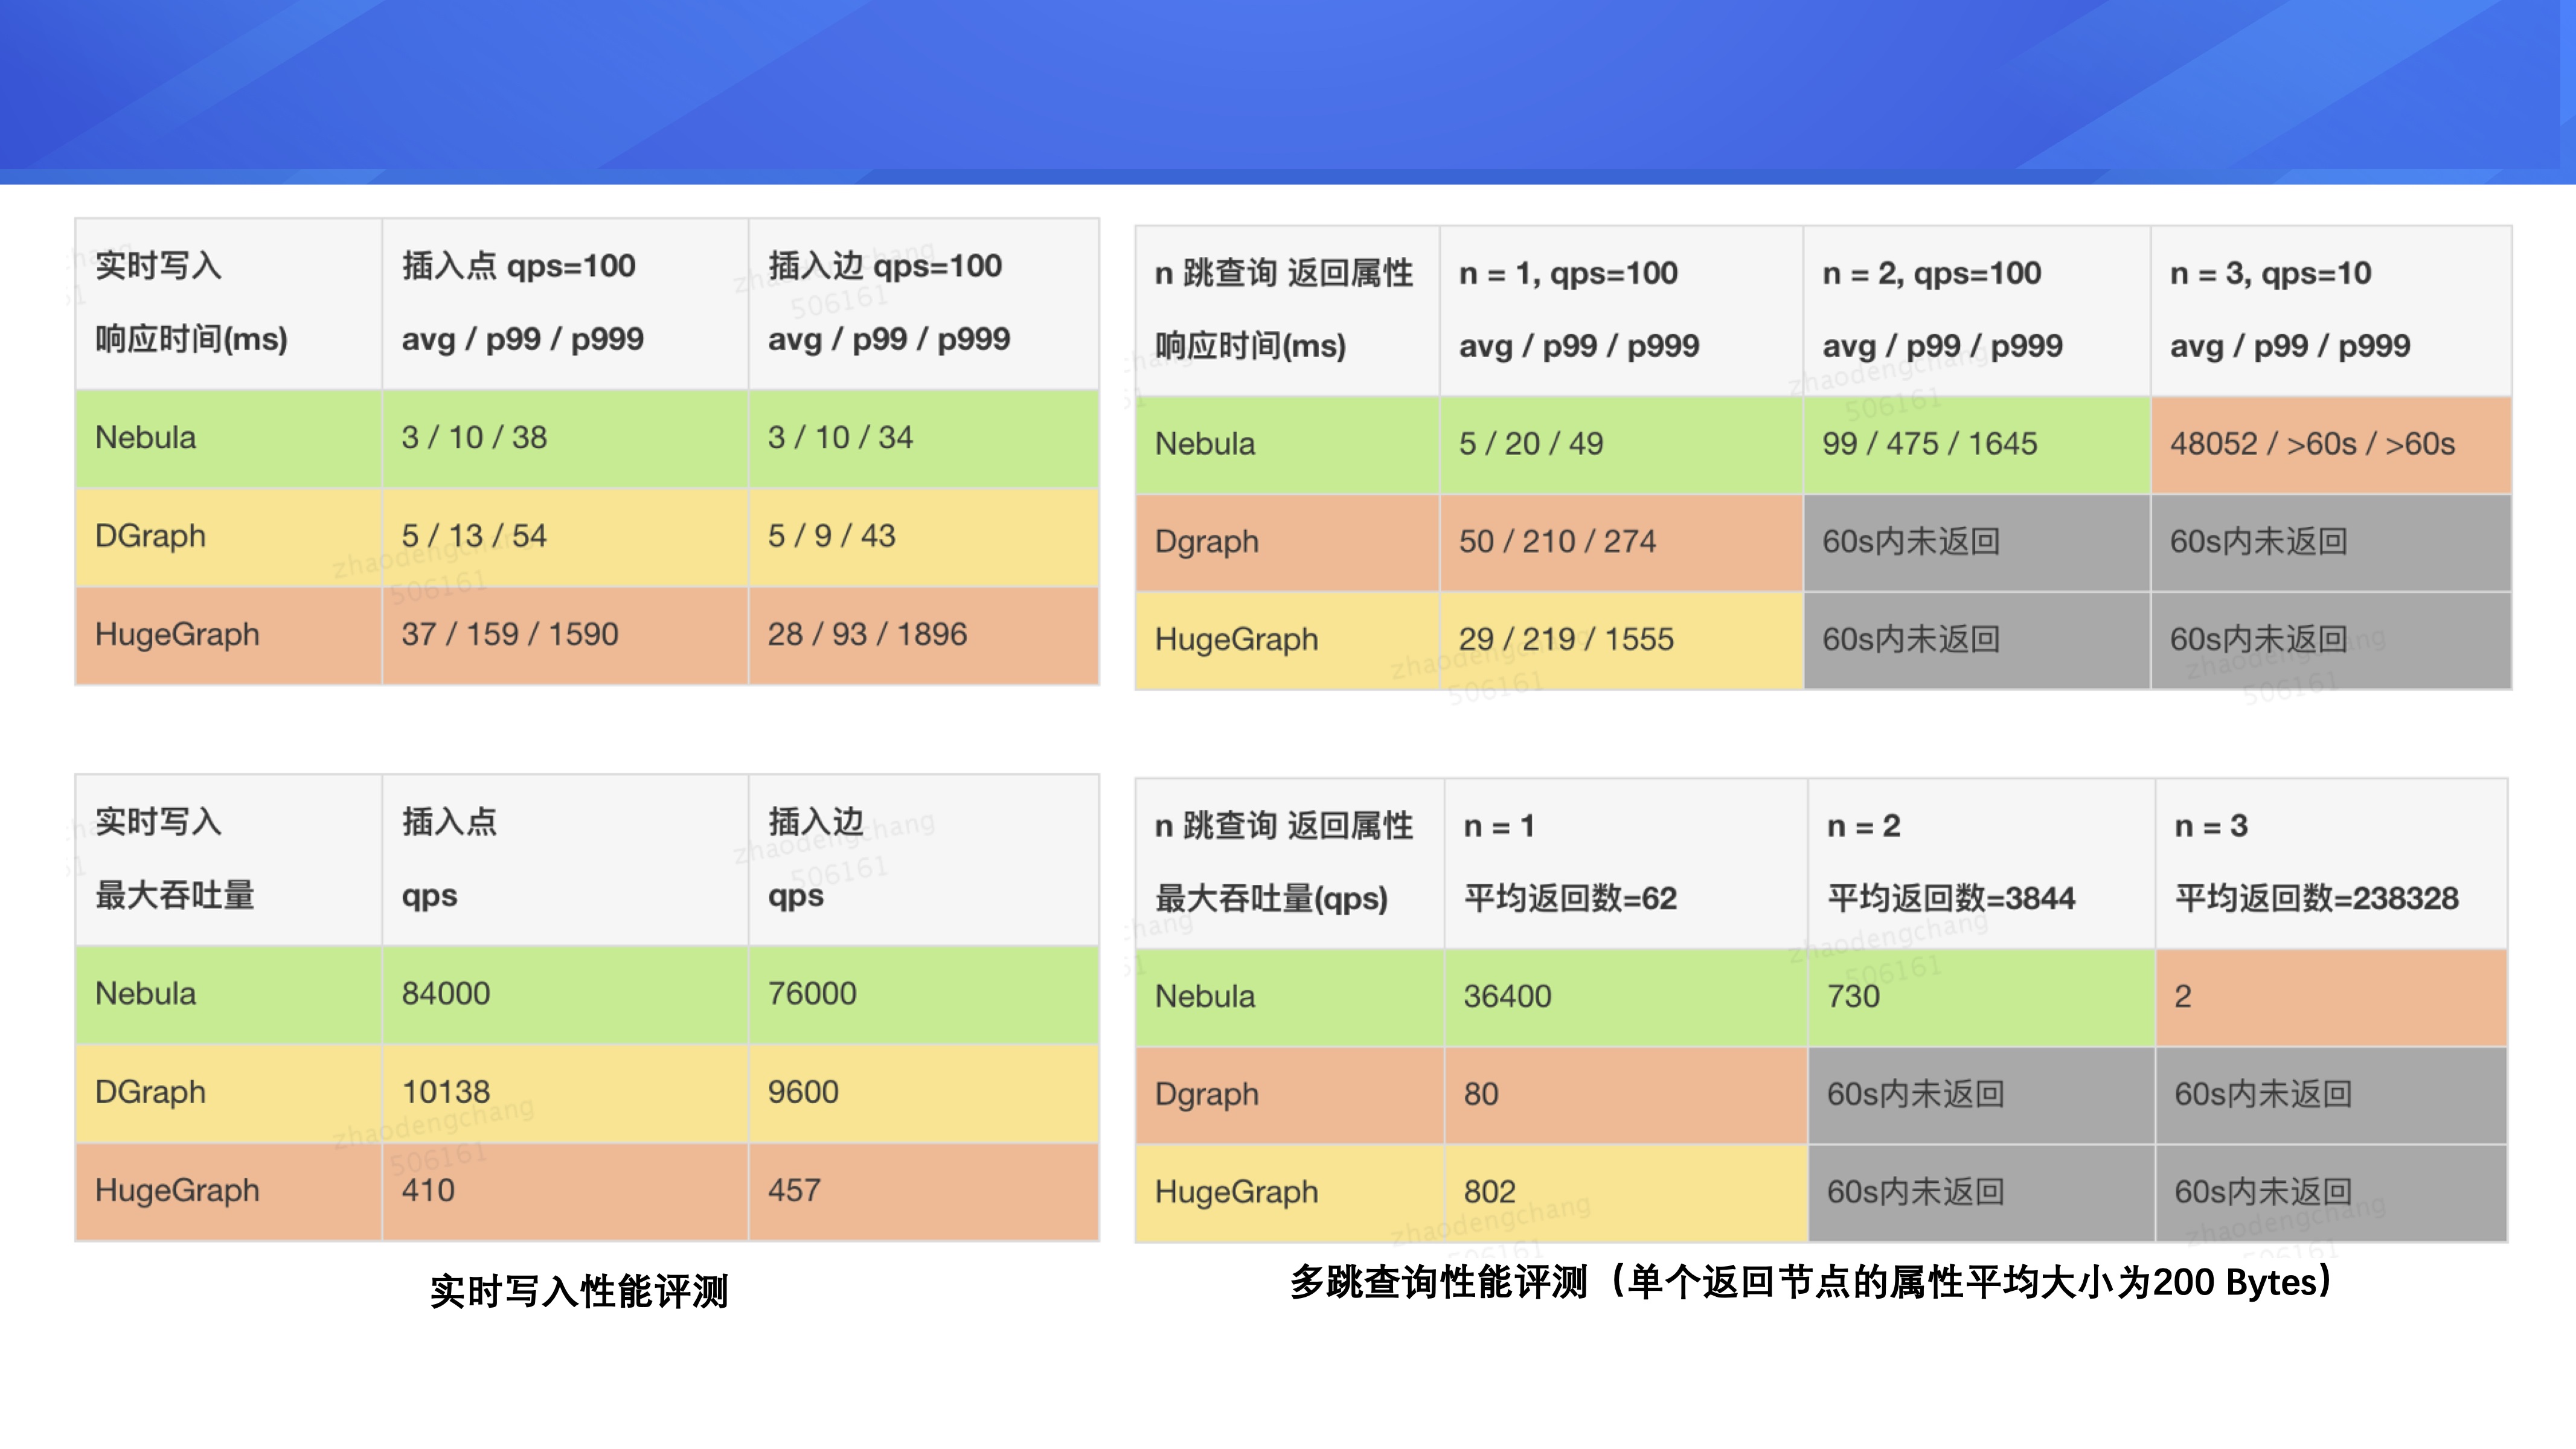The width and height of the screenshot is (2576, 1449).
Task: Select header '平均返回数=3844'
Action: click(1951, 898)
